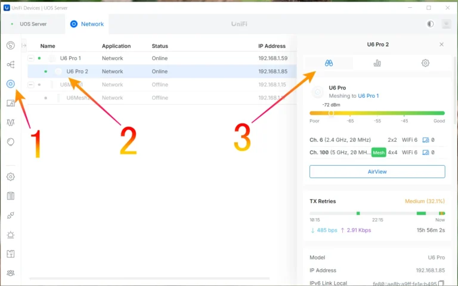Click the Ch. 6 (2.4 GHz, 20 MHz) text
The image size is (458, 286).
(340, 140)
